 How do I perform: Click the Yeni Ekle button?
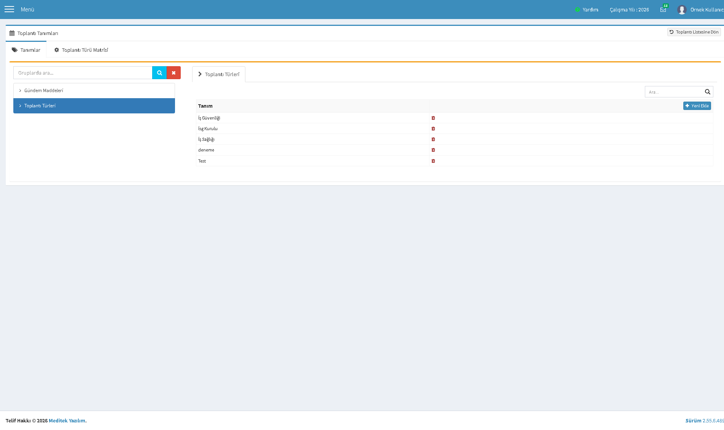point(697,106)
